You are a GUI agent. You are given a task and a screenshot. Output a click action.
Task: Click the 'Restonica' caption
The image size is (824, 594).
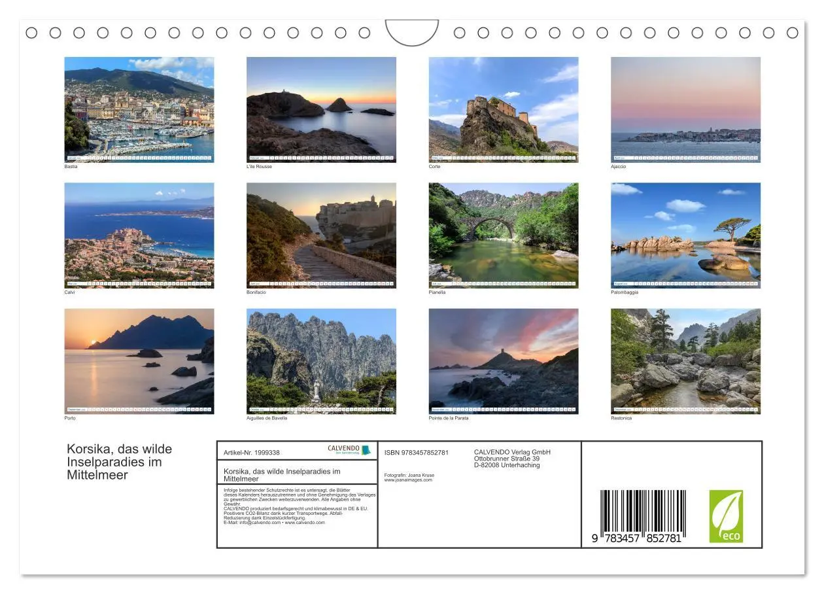621,418
